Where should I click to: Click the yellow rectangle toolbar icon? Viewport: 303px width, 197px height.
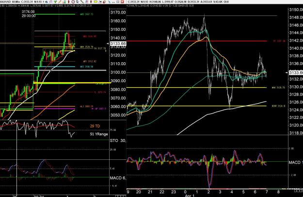(96, 2)
